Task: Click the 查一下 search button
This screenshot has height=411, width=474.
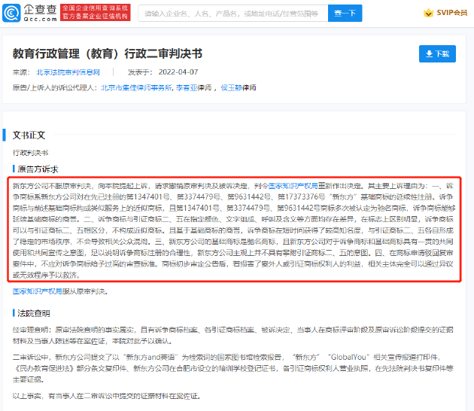Action: point(345,14)
